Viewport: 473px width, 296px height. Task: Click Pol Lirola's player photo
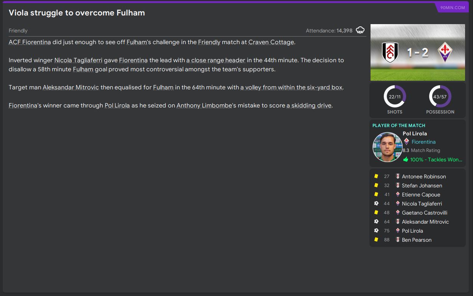(387, 147)
